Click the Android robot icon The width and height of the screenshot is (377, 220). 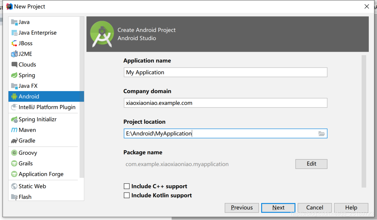(x=14, y=97)
